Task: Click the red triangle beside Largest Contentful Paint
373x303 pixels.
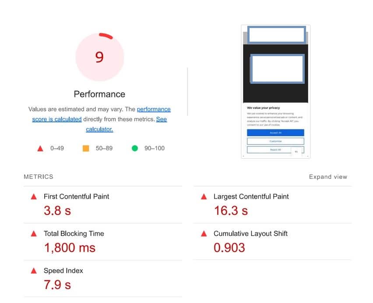Action: (204, 197)
